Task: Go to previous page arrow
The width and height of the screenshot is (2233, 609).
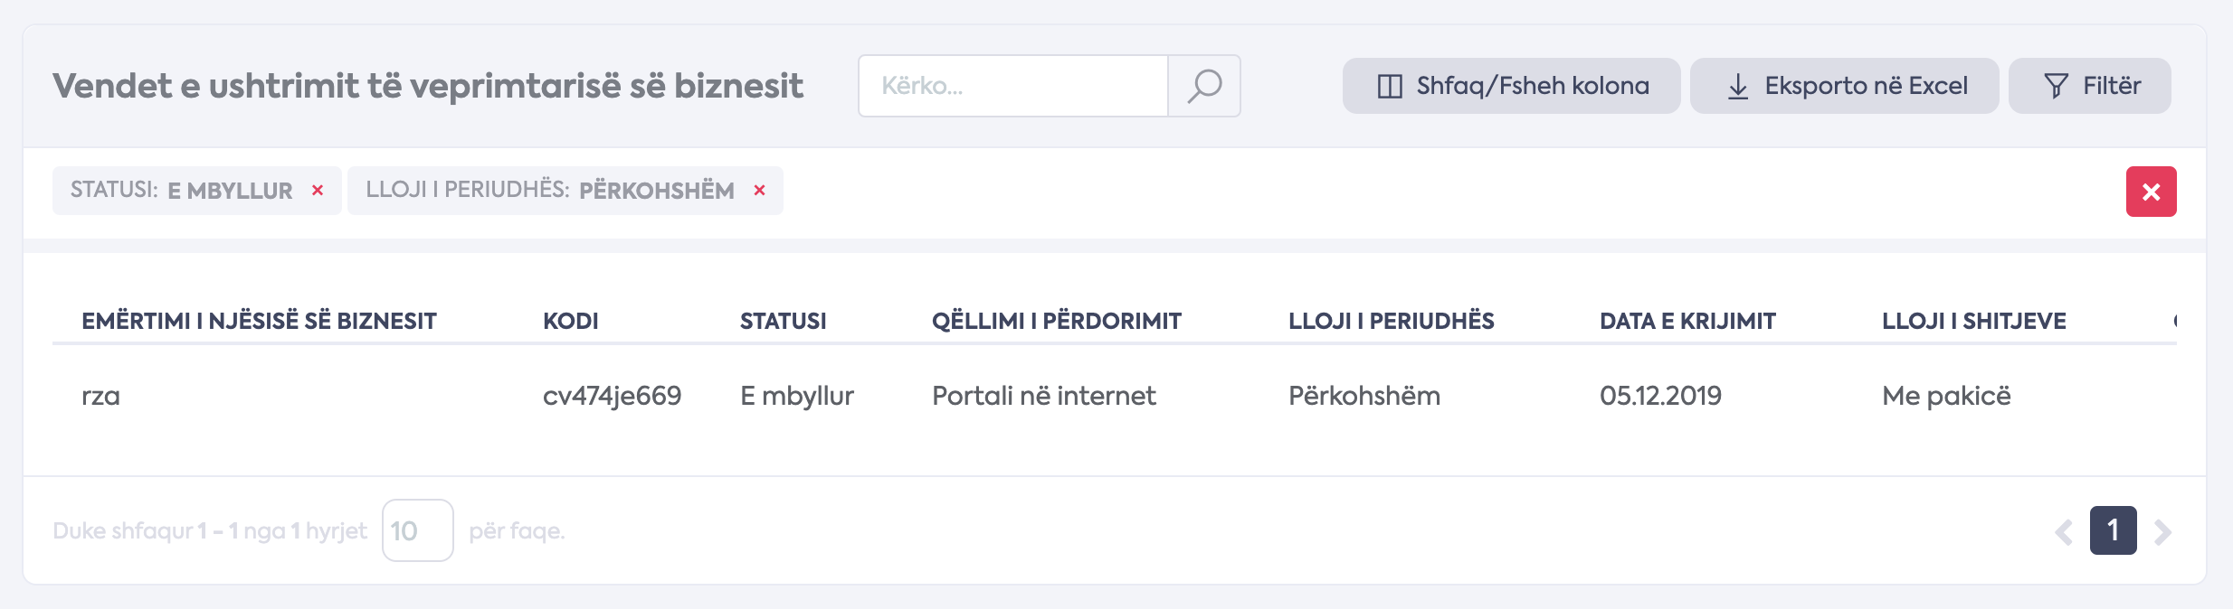Action: point(2063,531)
